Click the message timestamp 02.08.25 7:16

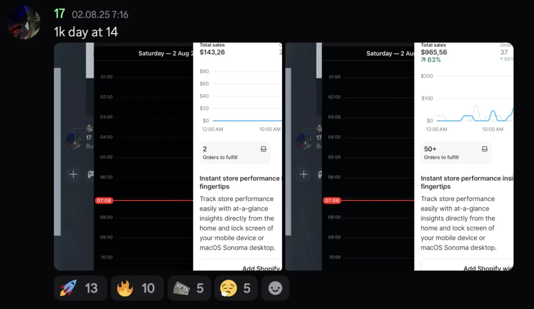pos(100,15)
